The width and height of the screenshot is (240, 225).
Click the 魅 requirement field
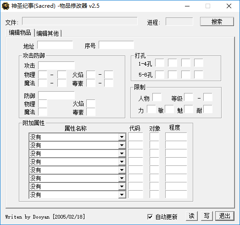189,109
